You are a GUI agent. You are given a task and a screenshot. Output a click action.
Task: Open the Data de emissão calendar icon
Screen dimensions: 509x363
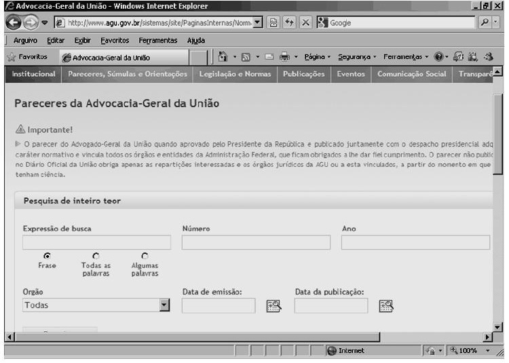tap(274, 305)
